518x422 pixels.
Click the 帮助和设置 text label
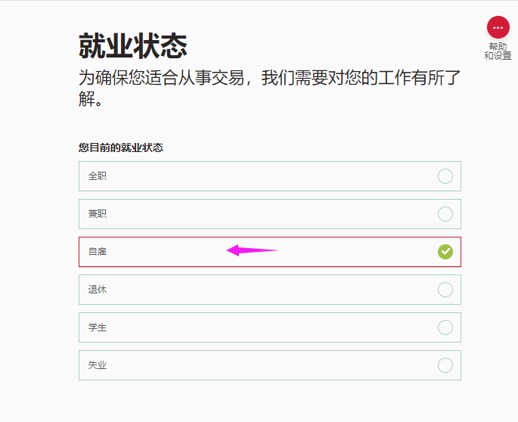click(x=498, y=51)
